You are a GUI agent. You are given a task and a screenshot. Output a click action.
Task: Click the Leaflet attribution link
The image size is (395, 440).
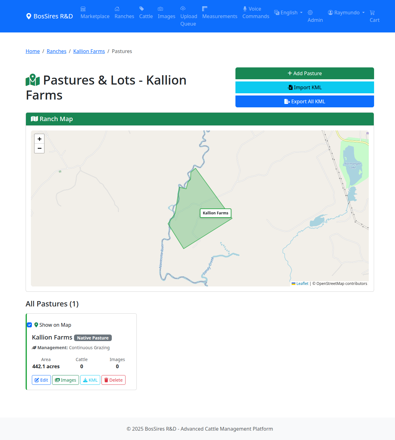tap(302, 283)
